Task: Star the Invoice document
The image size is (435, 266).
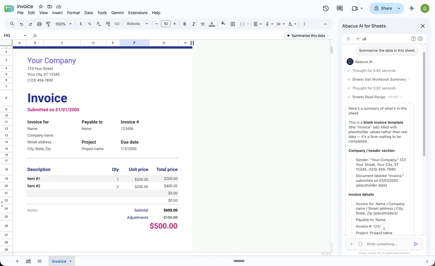Action: click(41, 7)
